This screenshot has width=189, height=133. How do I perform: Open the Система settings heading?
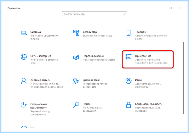(35, 32)
